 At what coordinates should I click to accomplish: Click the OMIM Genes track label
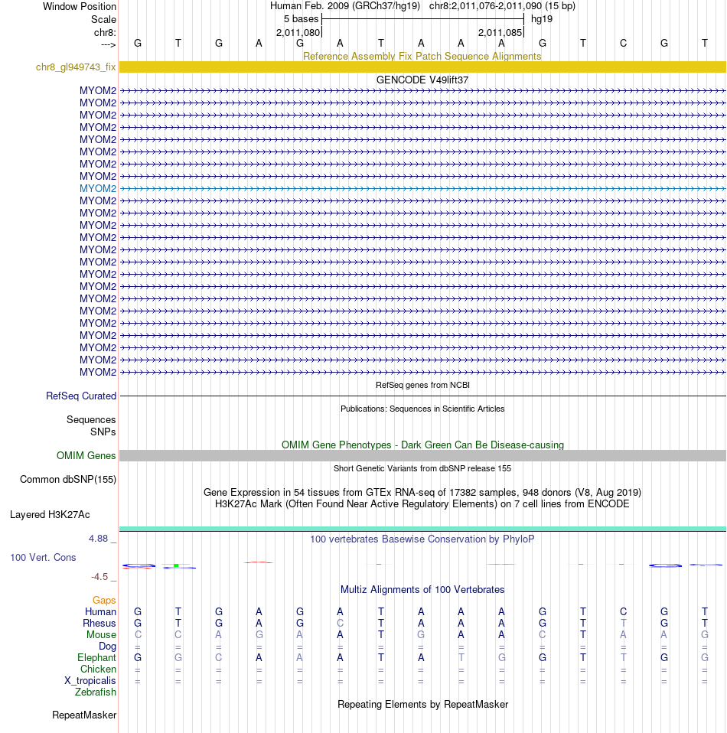(x=86, y=456)
